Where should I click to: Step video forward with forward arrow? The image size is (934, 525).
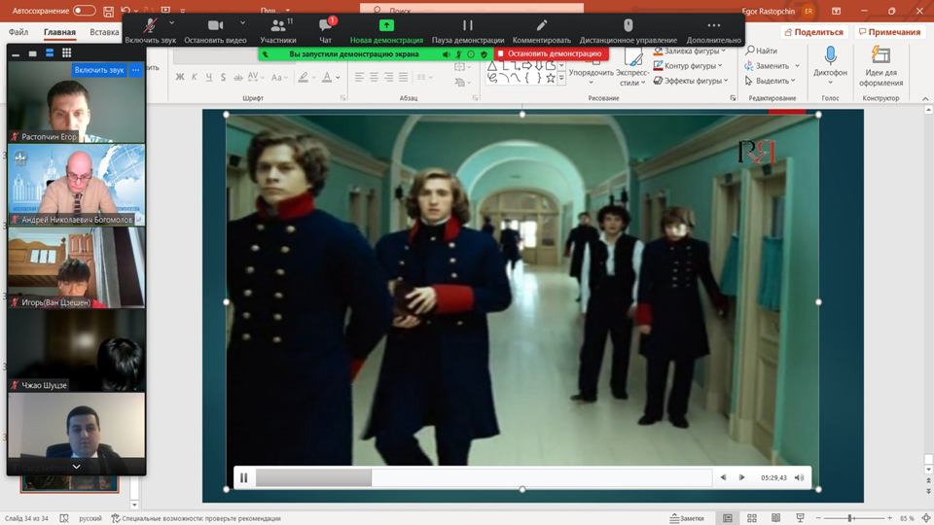741,477
